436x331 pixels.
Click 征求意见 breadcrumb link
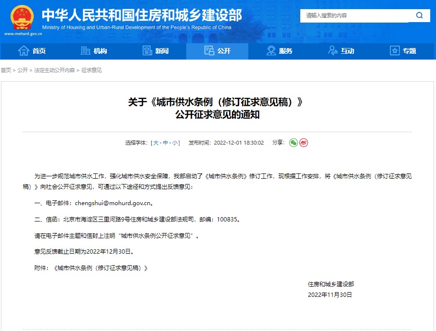[91, 70]
